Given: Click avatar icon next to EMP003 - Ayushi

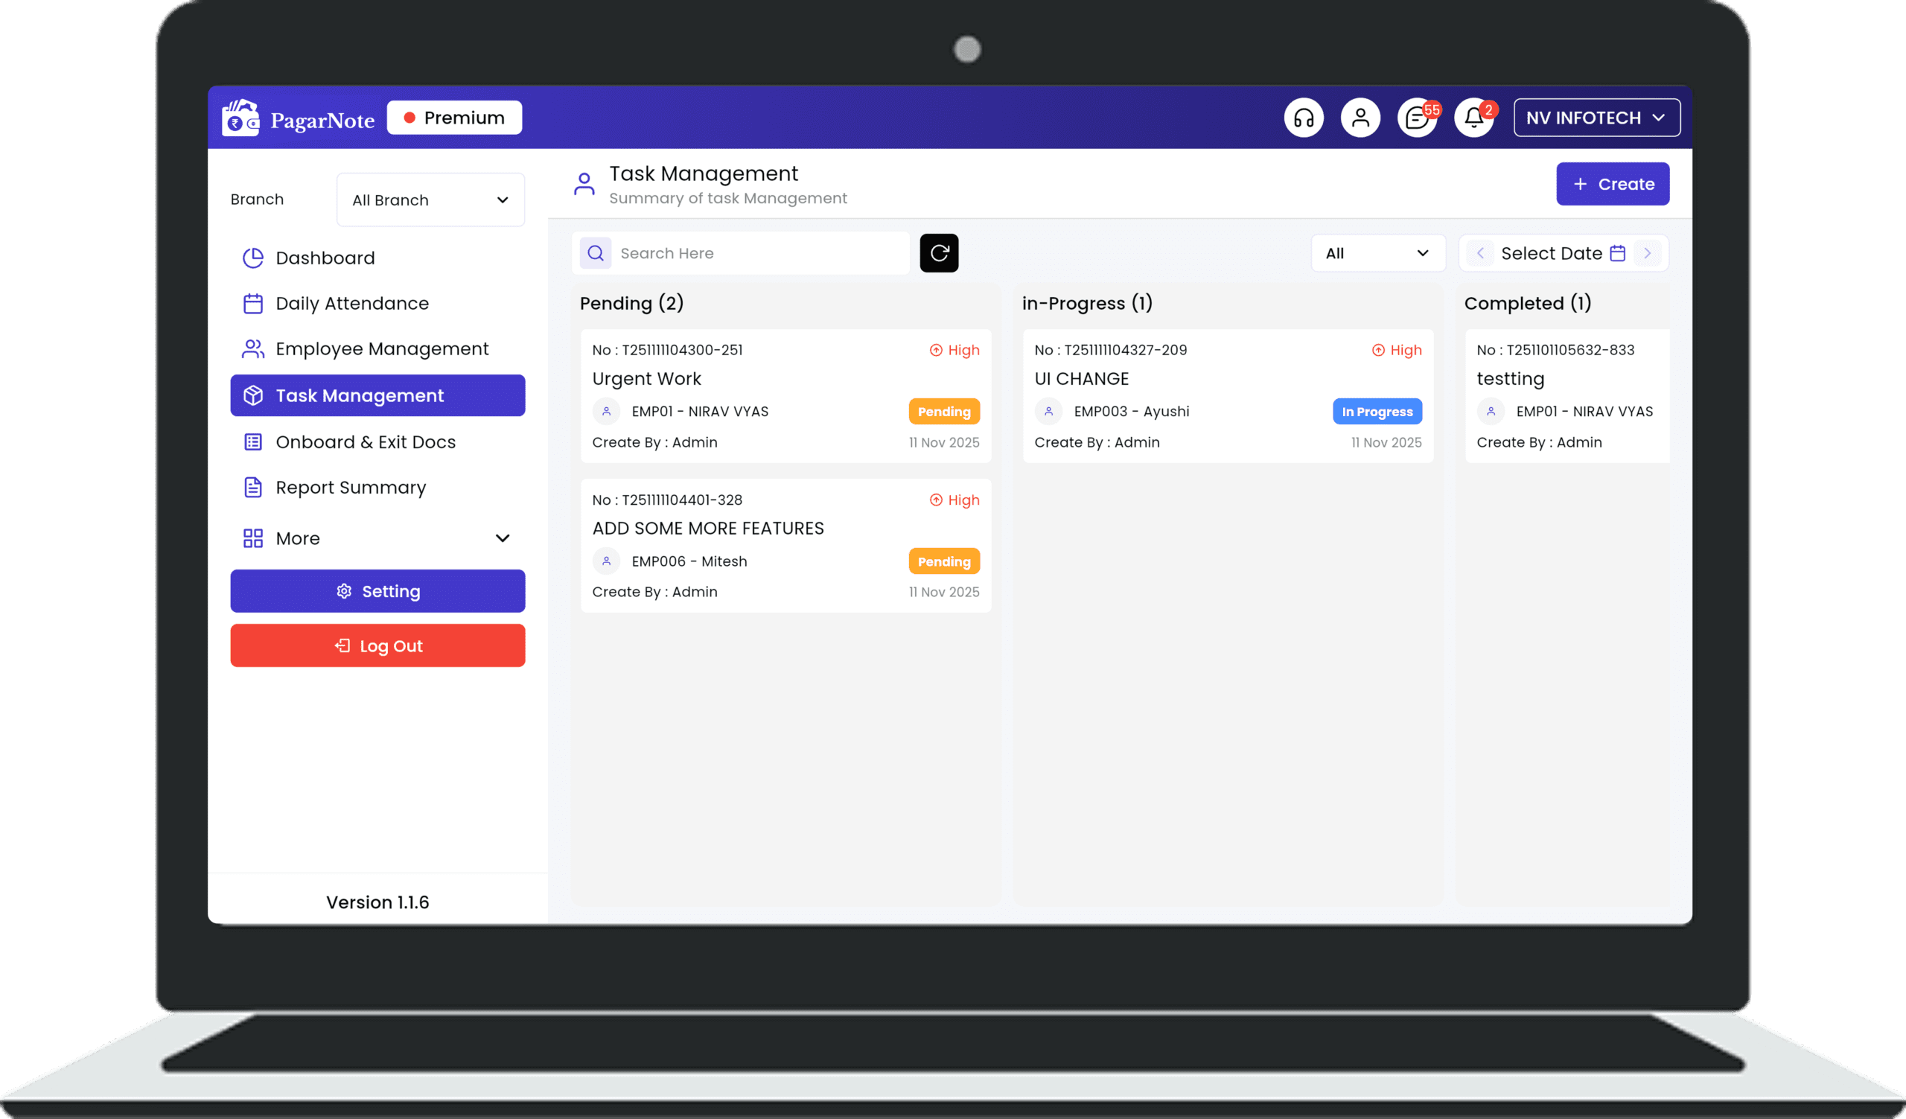Looking at the screenshot, I should coord(1048,411).
